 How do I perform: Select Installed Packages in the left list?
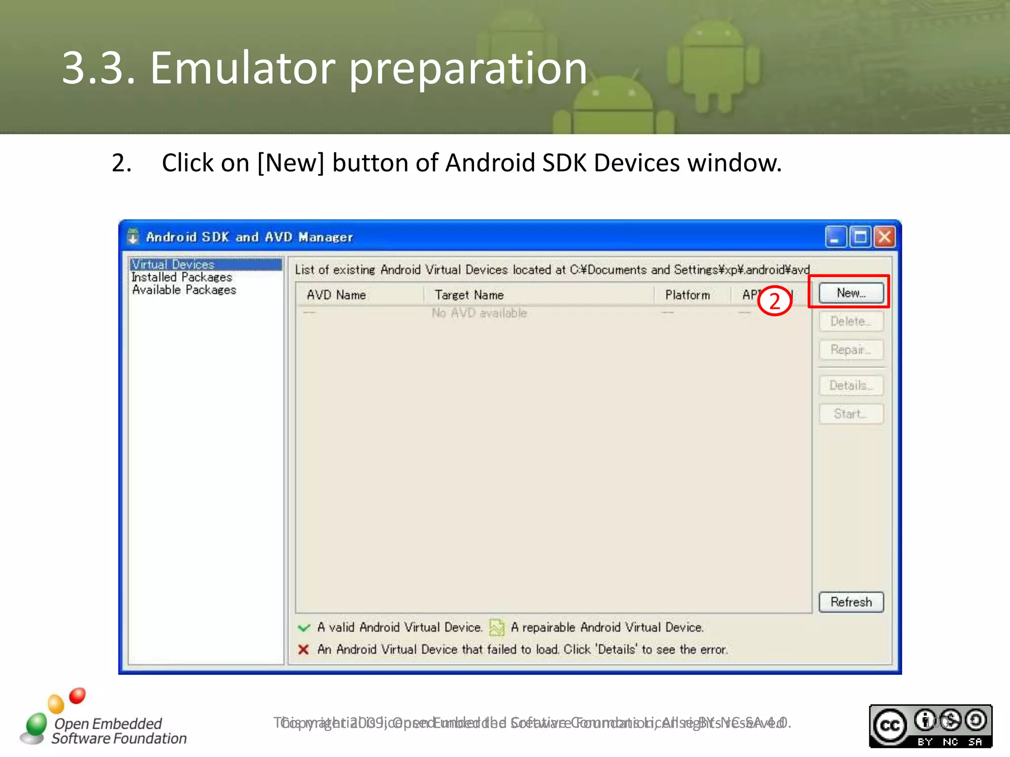pyautogui.click(x=181, y=277)
